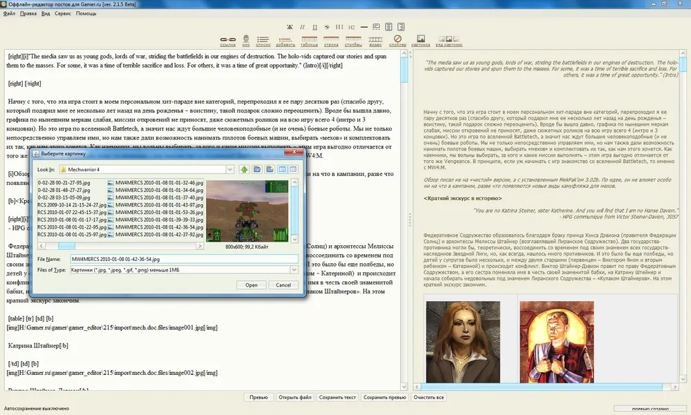The width and height of the screenshot is (691, 415).
Task: Go up one folder level in the dialog
Action: (x=244, y=169)
